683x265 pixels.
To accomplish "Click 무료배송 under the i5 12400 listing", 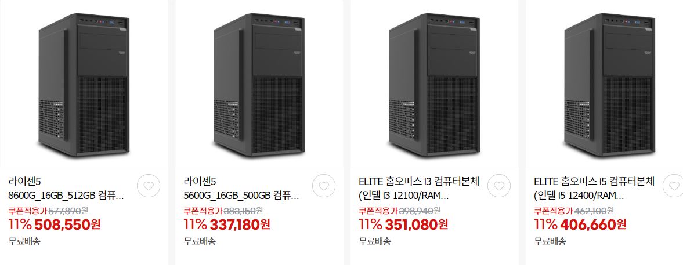I will pos(550,241).
